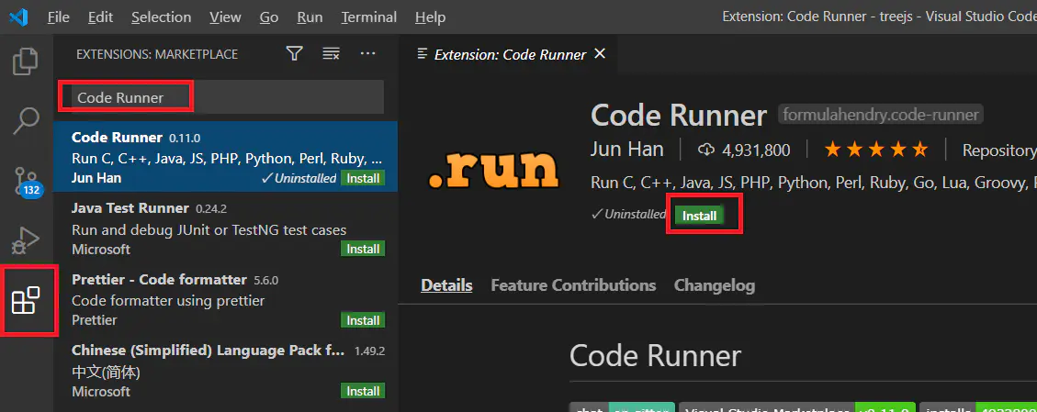Click the Extensions icon in activity bar
This screenshot has width=1037, height=412.
click(26, 300)
